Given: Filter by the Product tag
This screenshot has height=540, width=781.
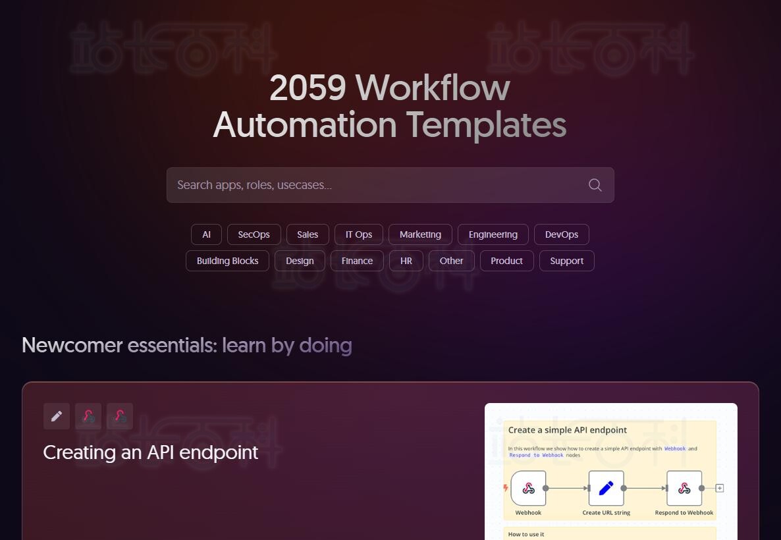Looking at the screenshot, I should click(506, 261).
